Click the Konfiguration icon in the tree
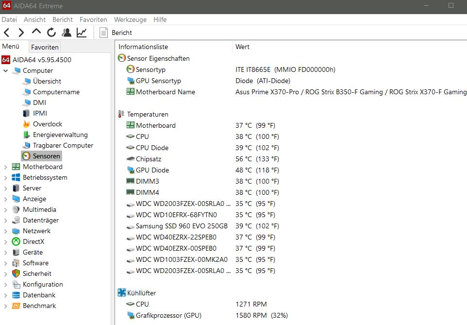The height and width of the screenshot is (325, 467). click(x=16, y=285)
